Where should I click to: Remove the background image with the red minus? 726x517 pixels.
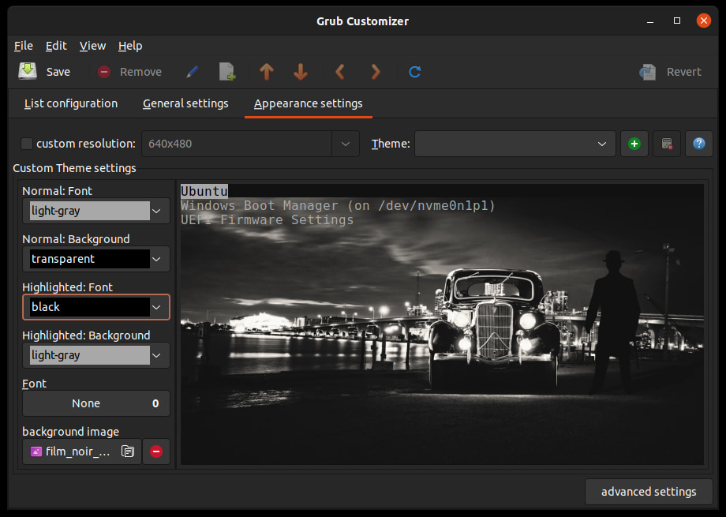coord(156,451)
